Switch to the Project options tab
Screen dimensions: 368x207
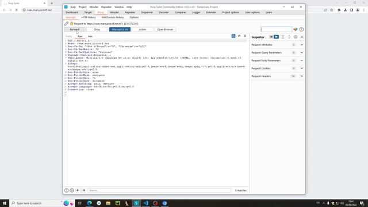pyautogui.click(x=231, y=12)
